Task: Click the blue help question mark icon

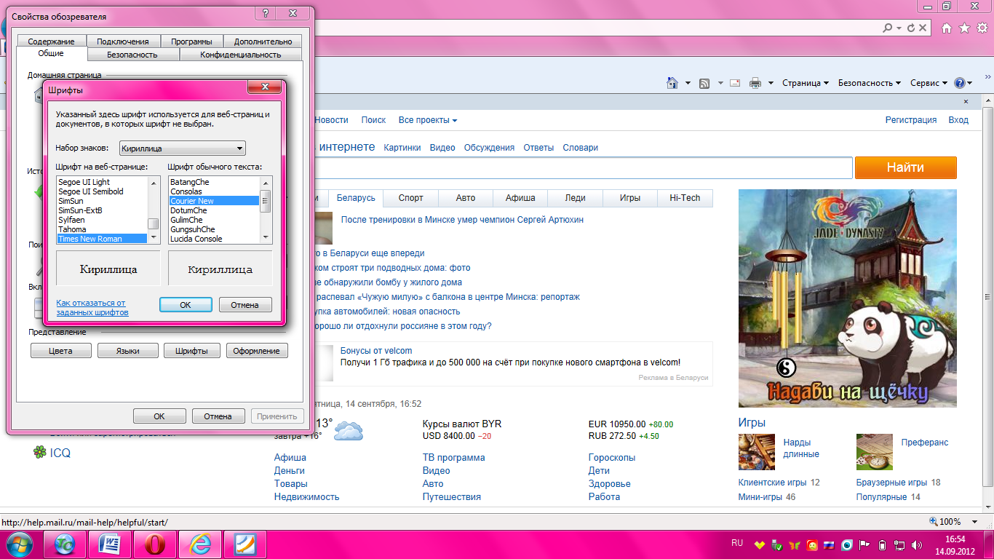Action: pos(960,83)
